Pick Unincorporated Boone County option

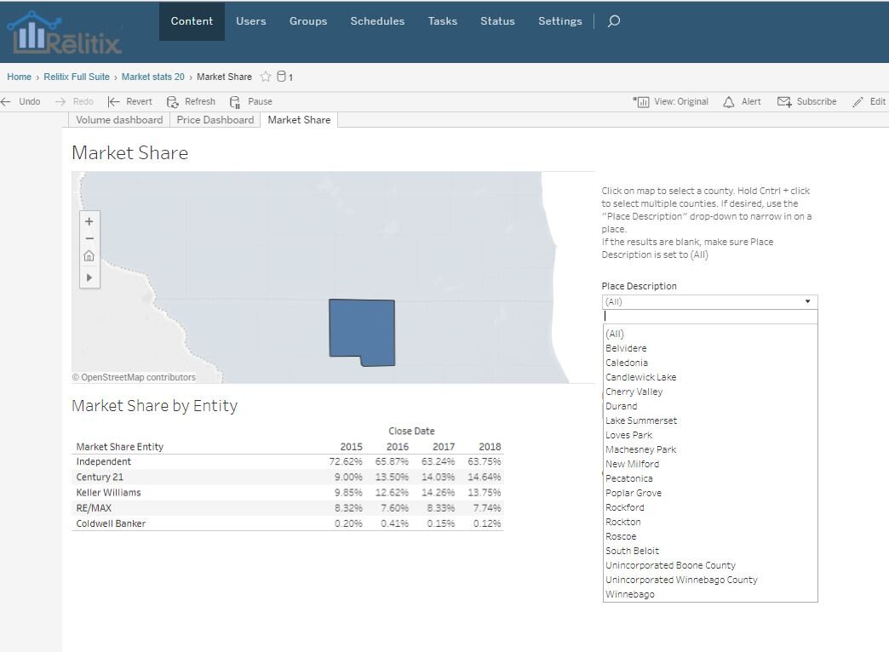coord(671,565)
